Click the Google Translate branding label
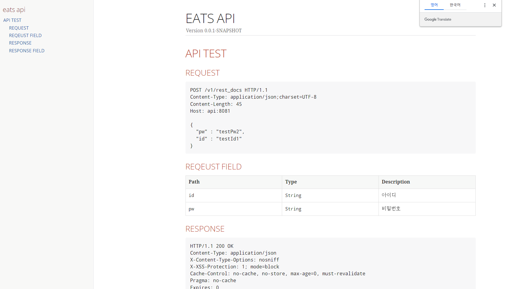523x289 pixels. pyautogui.click(x=438, y=19)
